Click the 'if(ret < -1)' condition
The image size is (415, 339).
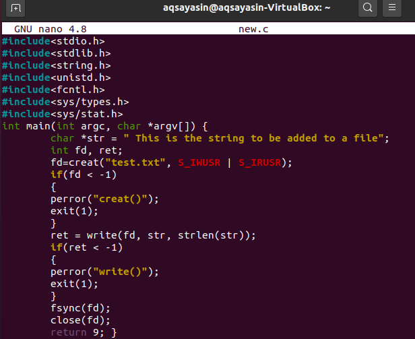86,247
